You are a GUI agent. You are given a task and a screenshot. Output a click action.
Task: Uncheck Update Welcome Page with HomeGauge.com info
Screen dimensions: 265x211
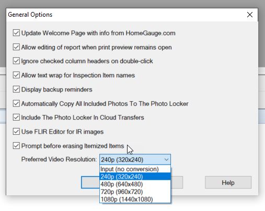[x=16, y=33]
